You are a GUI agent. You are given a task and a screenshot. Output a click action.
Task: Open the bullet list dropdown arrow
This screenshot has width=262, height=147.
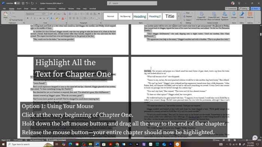73,14
